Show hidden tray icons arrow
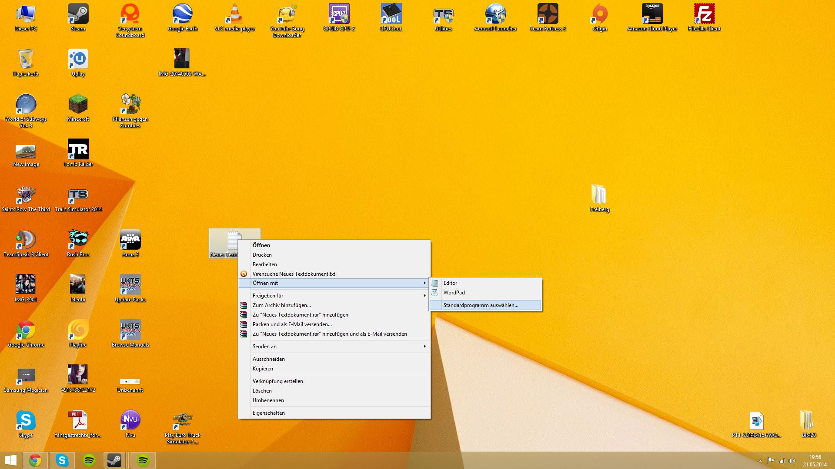Screen dimensions: 835x469 coord(760,461)
